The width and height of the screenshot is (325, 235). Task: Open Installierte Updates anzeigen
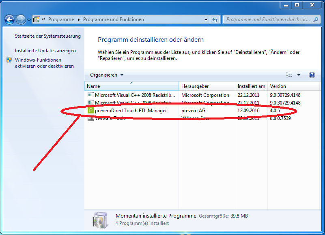(45, 51)
